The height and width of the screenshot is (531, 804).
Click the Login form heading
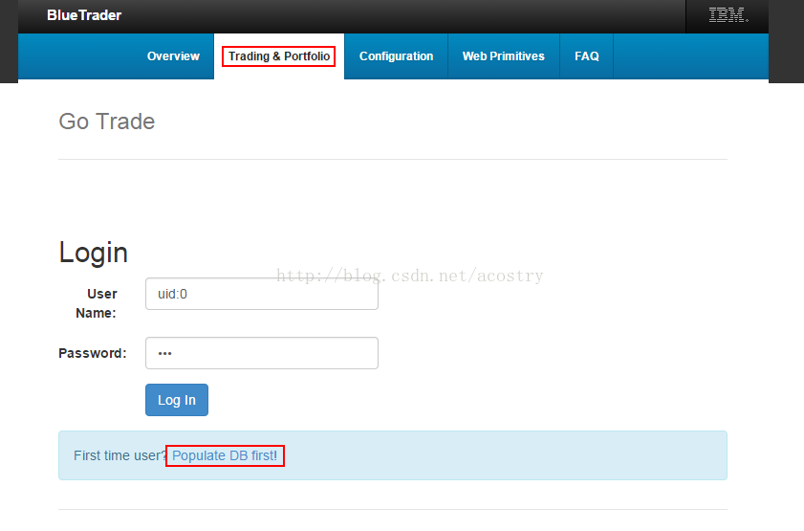point(93,253)
